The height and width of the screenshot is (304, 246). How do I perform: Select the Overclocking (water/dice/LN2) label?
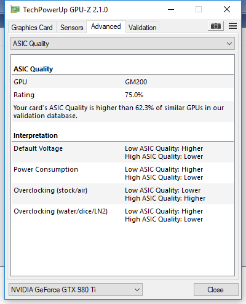tap(61, 211)
